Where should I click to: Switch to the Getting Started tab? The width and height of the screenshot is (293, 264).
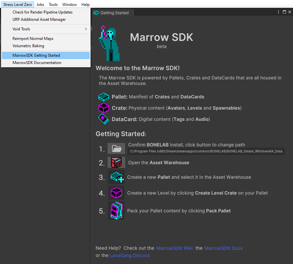pyautogui.click(x=114, y=13)
